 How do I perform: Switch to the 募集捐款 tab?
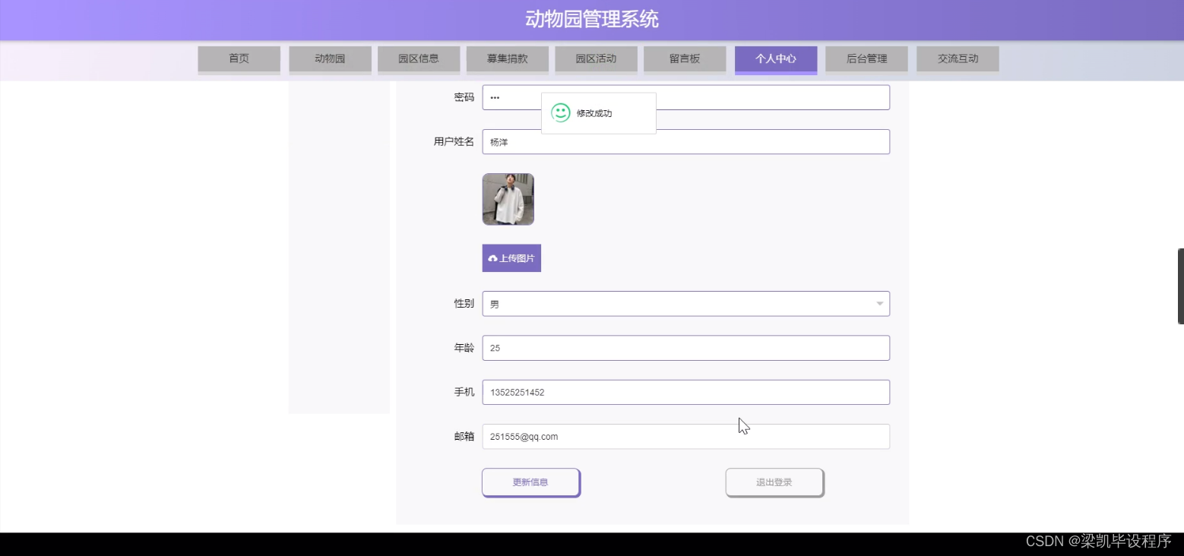pos(508,59)
